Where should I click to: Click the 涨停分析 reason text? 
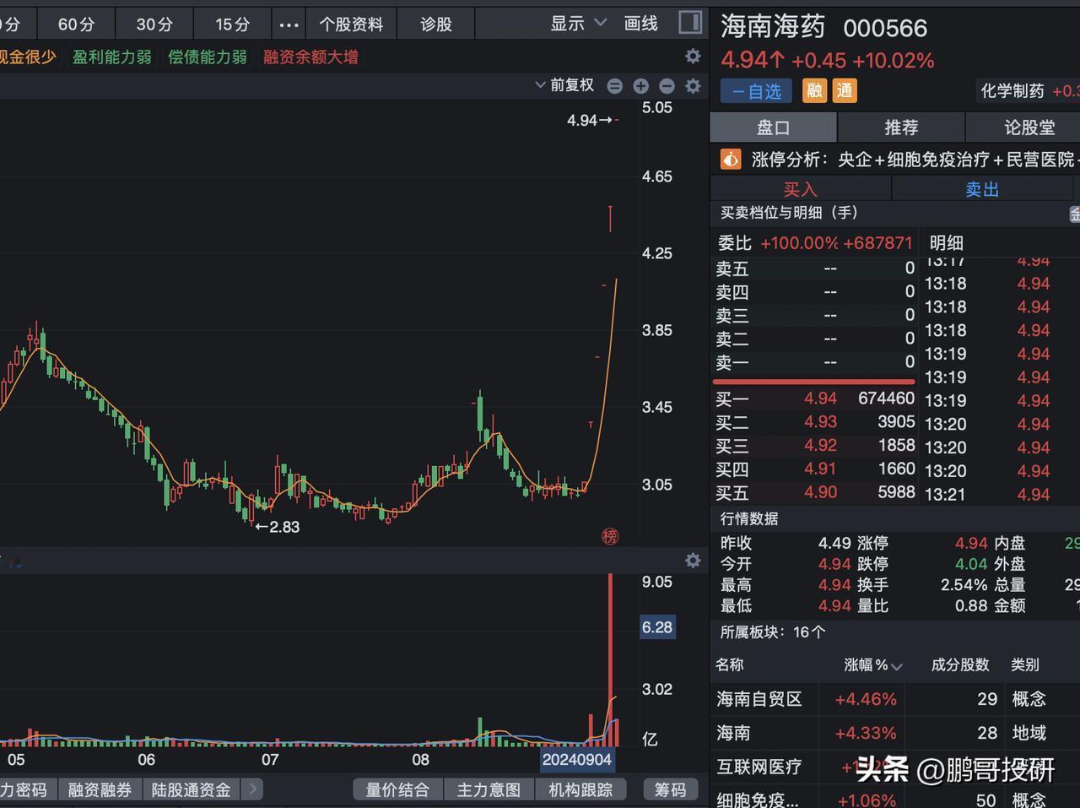(x=915, y=159)
